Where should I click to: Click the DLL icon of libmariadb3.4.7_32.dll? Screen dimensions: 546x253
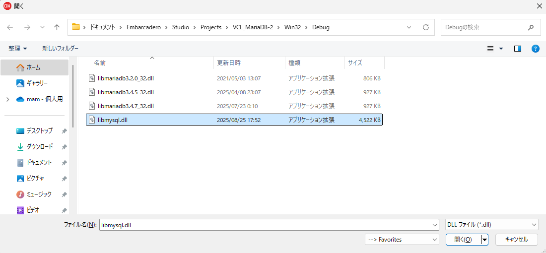coord(92,106)
